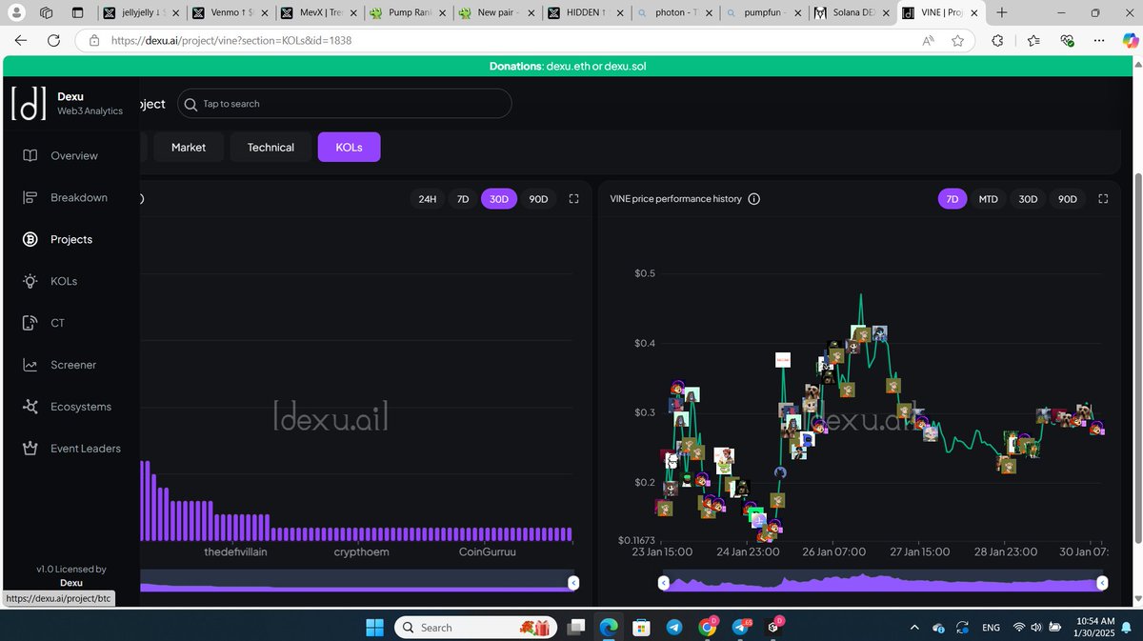Show hidden system tray icons
The width and height of the screenshot is (1143, 641).
coord(915,628)
